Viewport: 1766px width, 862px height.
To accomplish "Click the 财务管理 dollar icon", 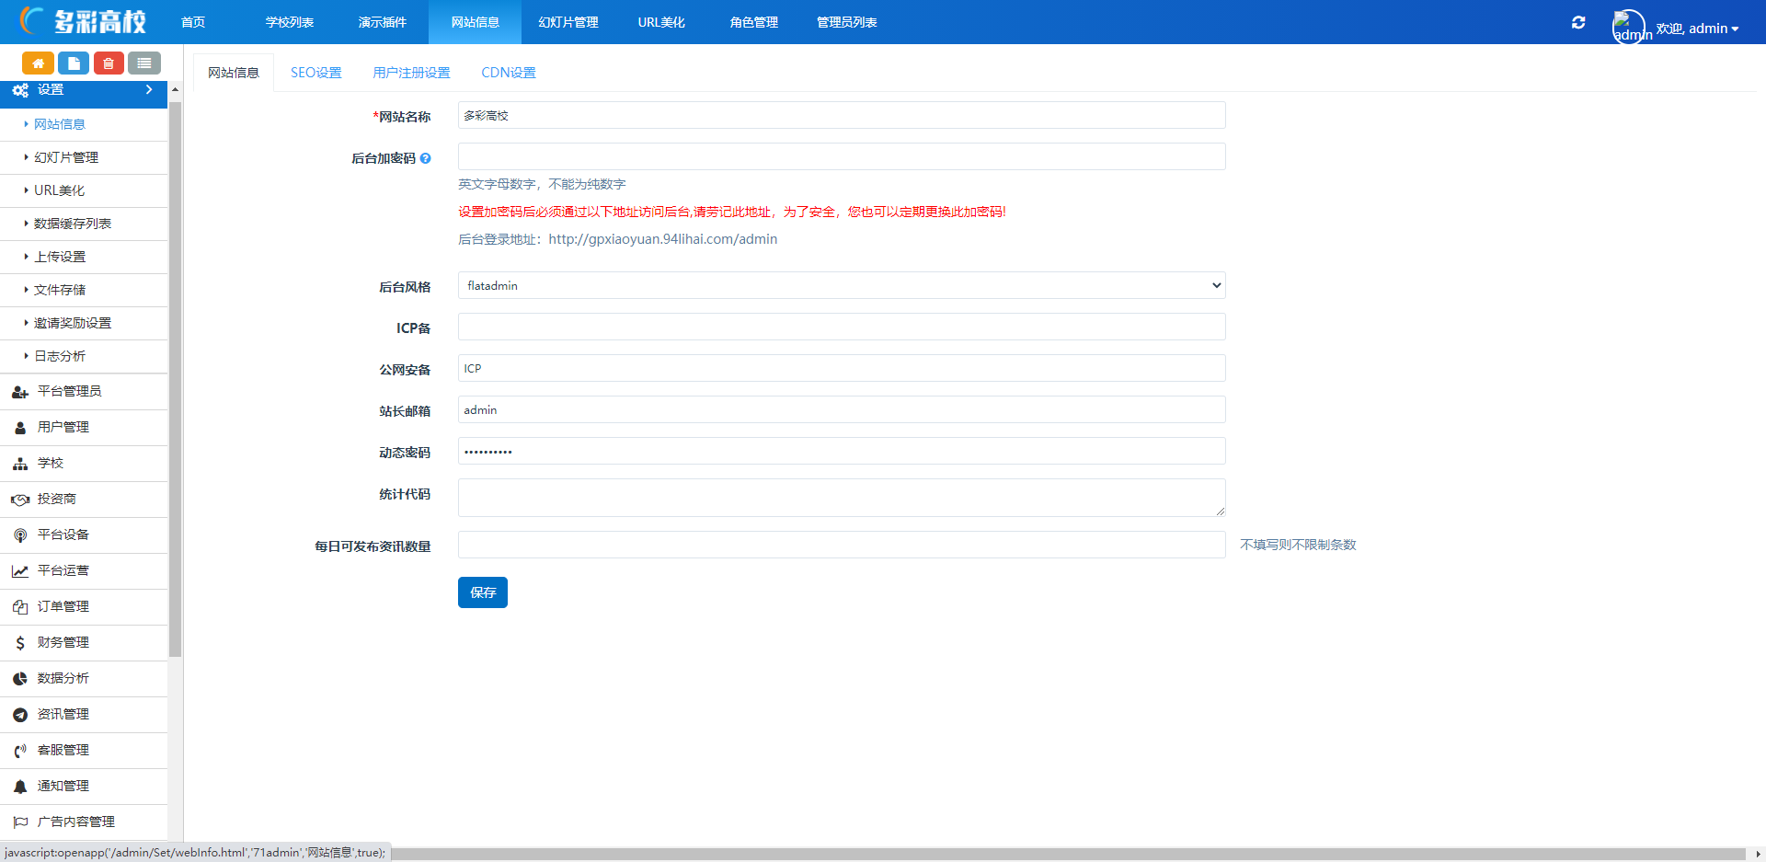I will (20, 643).
